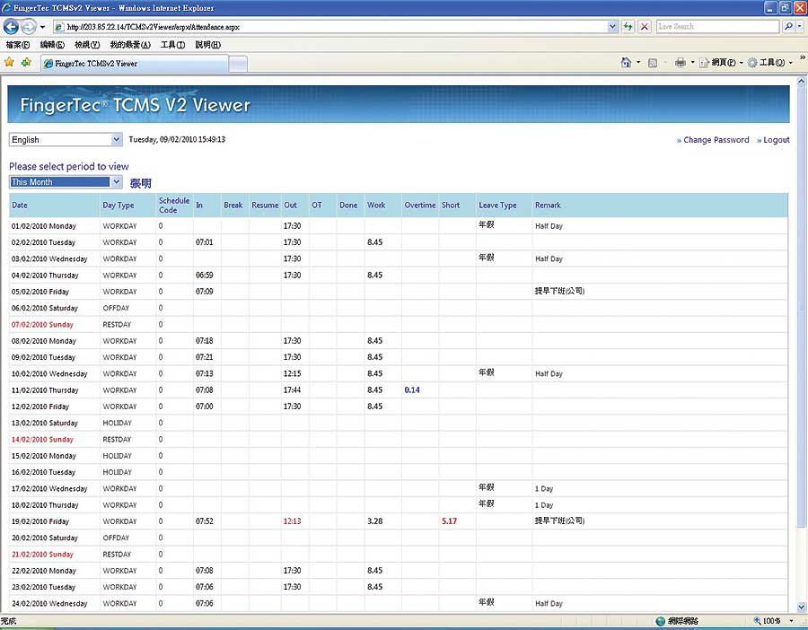This screenshot has width=808, height=630.
Task: Click the Schedule Code column header
Action: pyautogui.click(x=174, y=205)
